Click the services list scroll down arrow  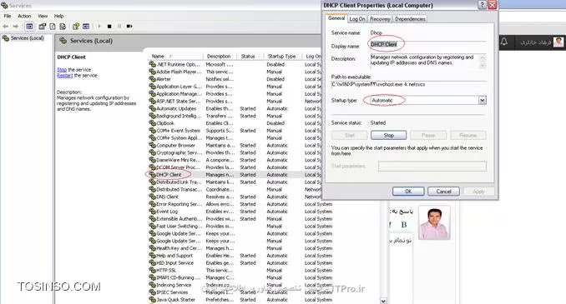[383, 301]
